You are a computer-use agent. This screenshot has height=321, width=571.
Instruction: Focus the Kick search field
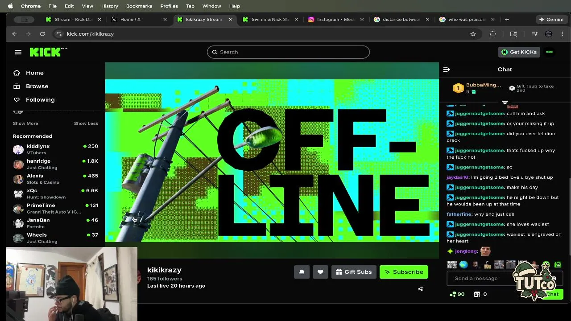pos(288,52)
